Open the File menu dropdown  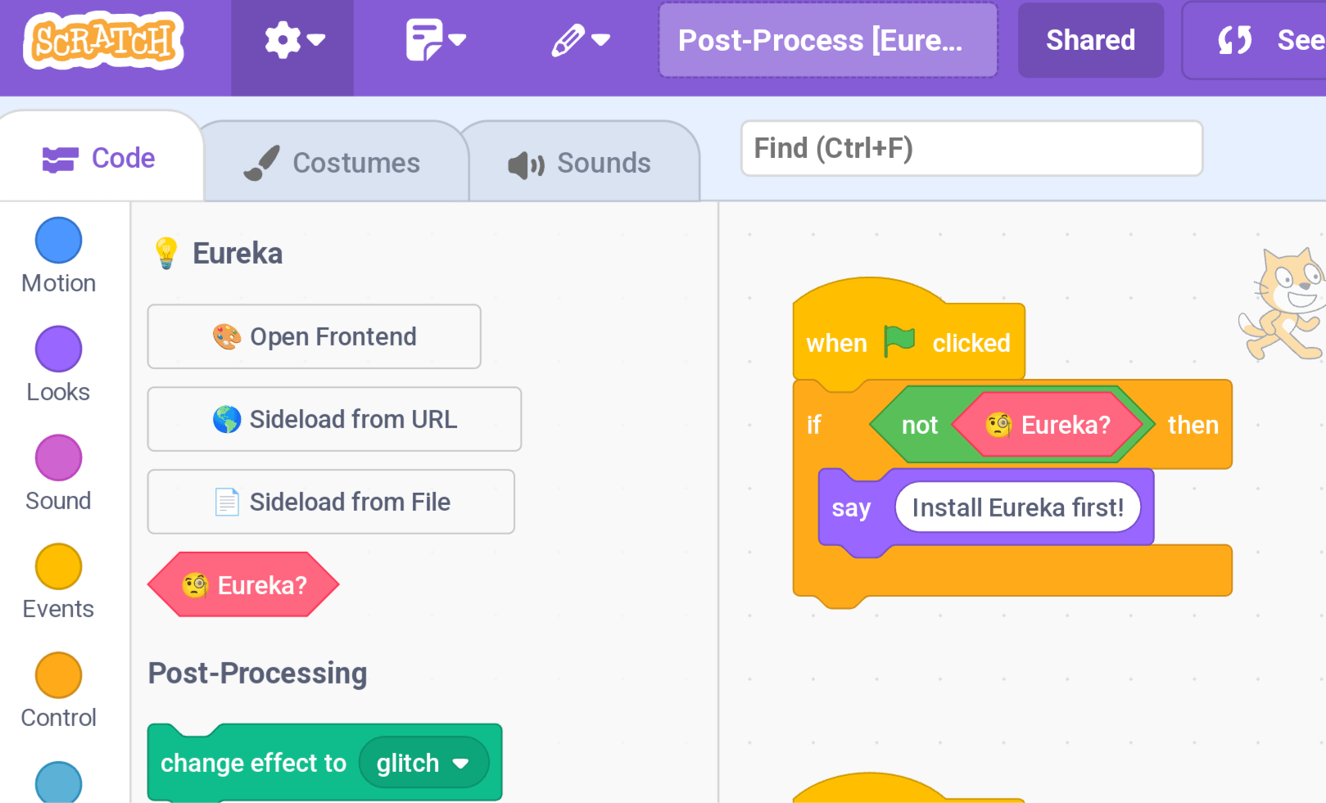[x=436, y=40]
